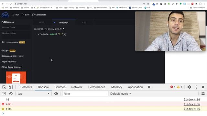This screenshot has height=116, width=207.
Task: Open the Tools bookmarks folder
Action: click(x=59, y=8)
